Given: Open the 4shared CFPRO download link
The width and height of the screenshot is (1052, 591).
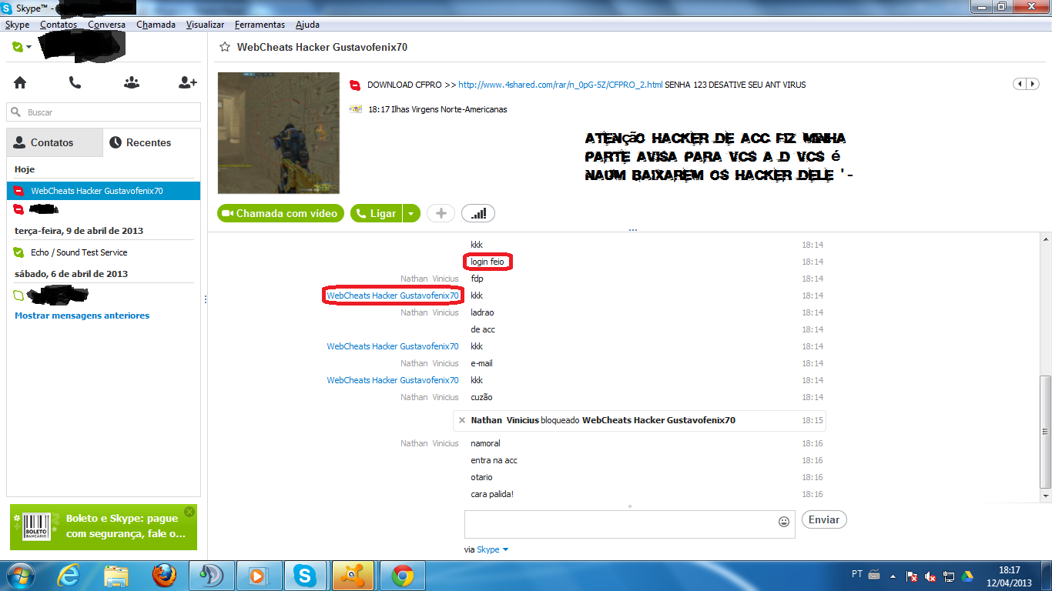Looking at the screenshot, I should [x=560, y=85].
